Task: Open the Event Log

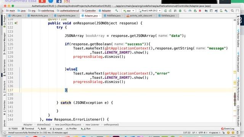Action: [x=228, y=129]
